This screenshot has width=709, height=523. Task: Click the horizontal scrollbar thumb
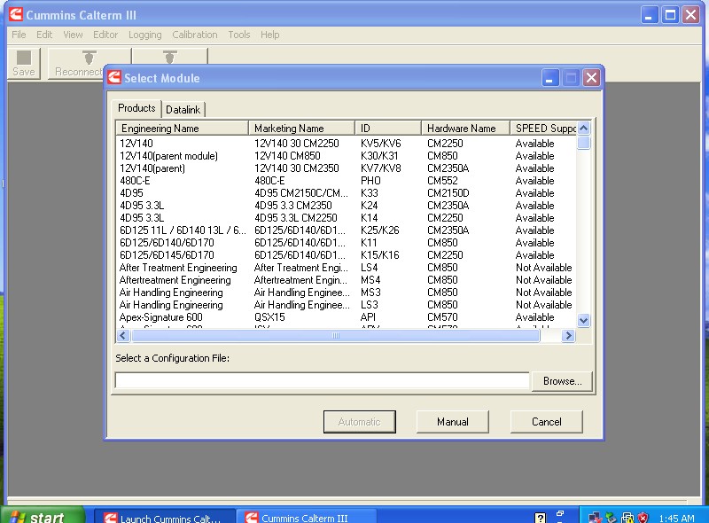pyautogui.click(x=336, y=336)
